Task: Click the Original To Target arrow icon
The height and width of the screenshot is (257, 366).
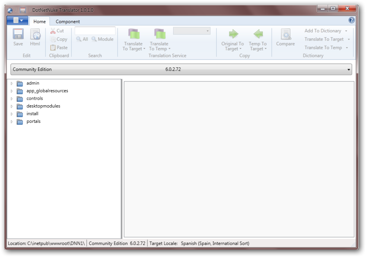Action: pos(233,34)
